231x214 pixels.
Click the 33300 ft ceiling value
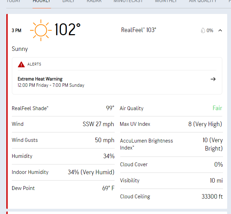coord(212,197)
